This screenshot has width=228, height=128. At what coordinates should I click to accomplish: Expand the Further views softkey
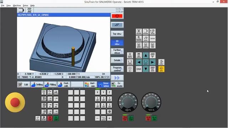pos(117,51)
